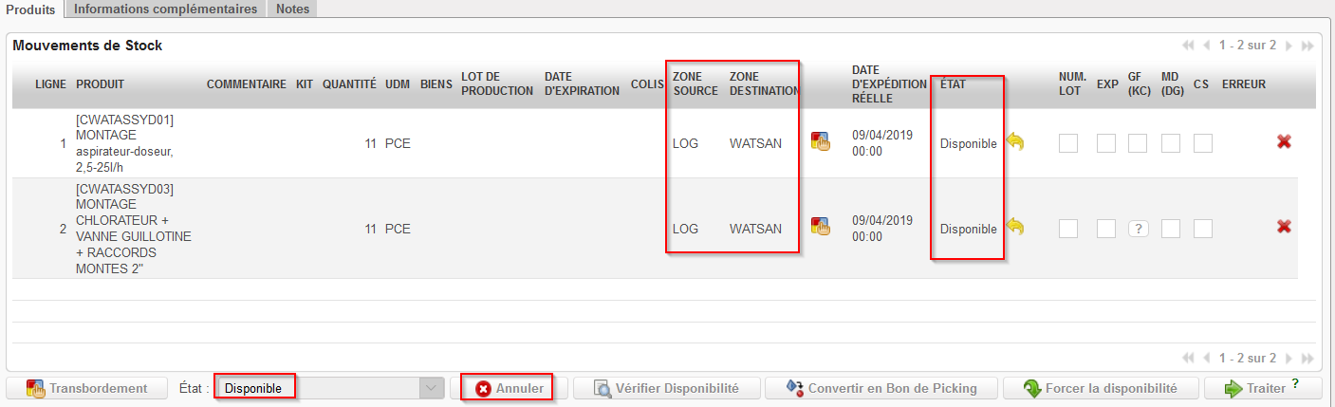Click date 09/04/2019 in CWATASSYD03 row
Image resolution: width=1335 pixels, height=407 pixels.
click(882, 229)
